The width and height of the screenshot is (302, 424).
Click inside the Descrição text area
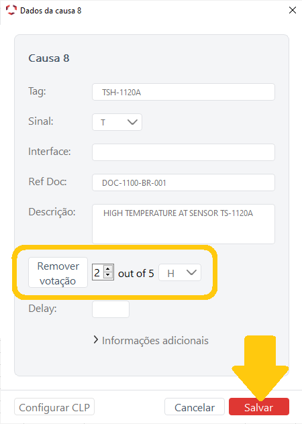183,224
